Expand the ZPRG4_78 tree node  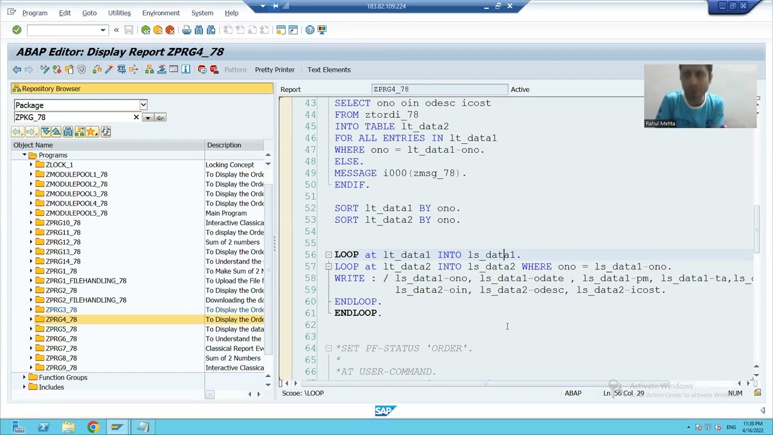[31, 320]
